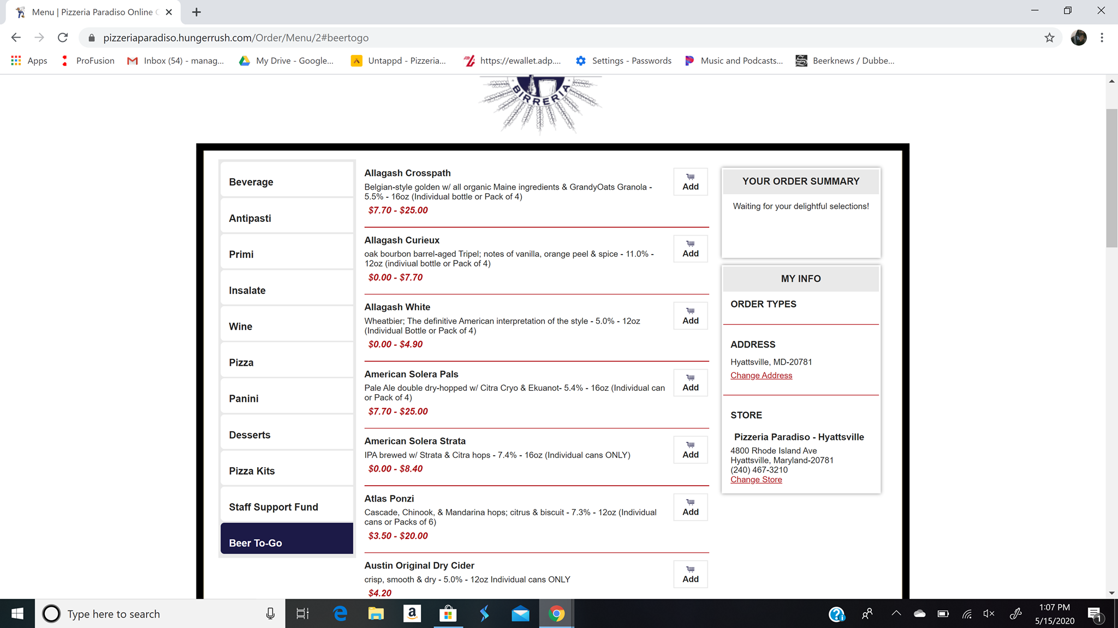Open the Untappd - Pizzeria bookmark
1118x628 pixels.
pos(399,61)
